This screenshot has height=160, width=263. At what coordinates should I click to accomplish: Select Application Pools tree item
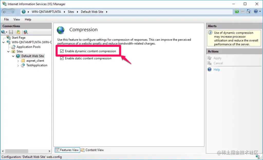click(x=29, y=47)
